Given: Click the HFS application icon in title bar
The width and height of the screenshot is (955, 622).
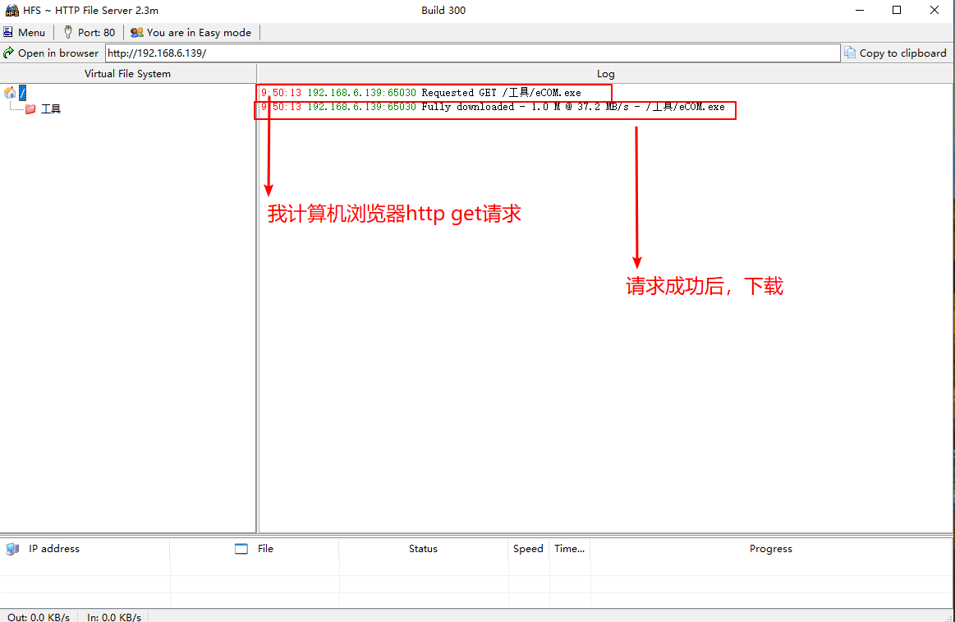Looking at the screenshot, I should point(11,11).
